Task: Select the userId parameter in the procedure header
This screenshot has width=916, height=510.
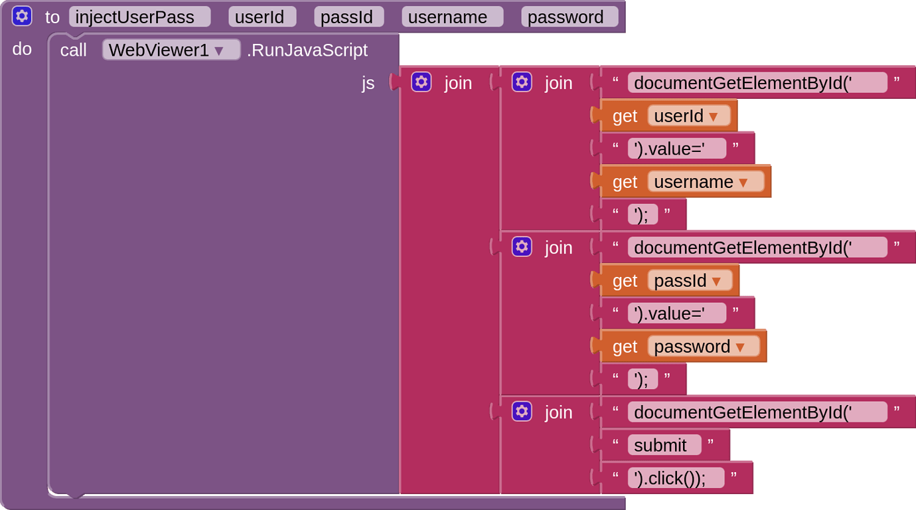Action: point(262,17)
